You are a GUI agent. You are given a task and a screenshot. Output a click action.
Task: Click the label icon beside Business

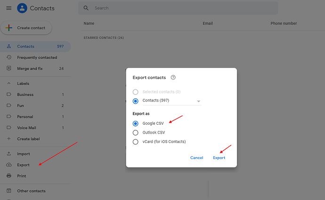pyautogui.click(x=8, y=95)
